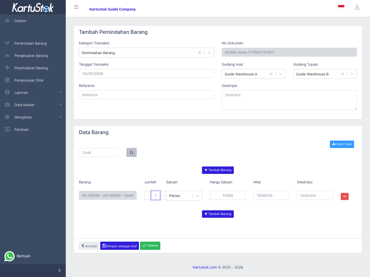Collapse sidebar with bottom chevron arrow

[59, 271]
